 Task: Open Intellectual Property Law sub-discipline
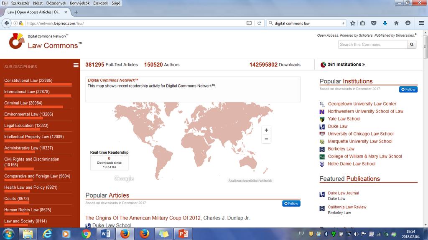[34, 137]
